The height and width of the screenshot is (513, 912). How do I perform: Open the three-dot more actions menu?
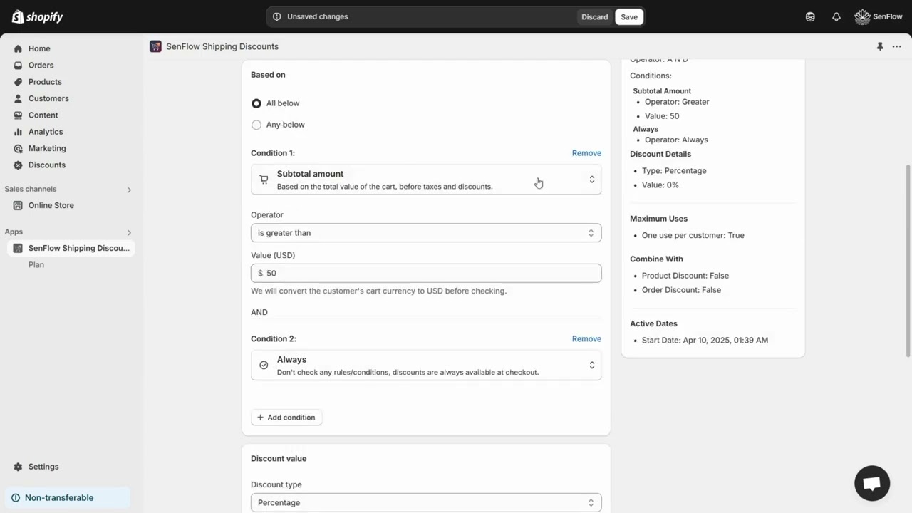[x=897, y=46]
